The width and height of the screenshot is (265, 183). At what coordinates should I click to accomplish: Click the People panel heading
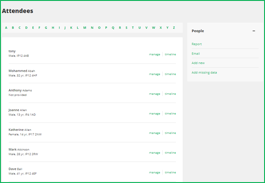198,31
